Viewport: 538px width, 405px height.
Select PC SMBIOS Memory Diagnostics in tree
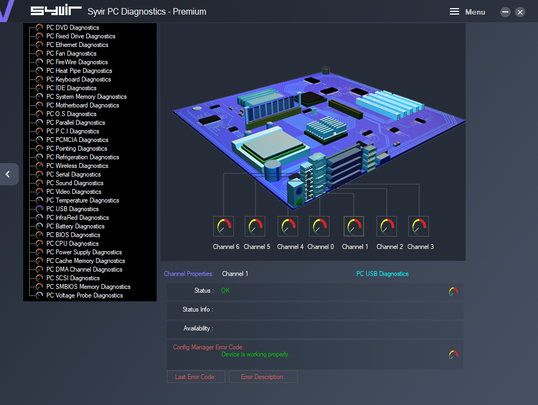coord(89,287)
